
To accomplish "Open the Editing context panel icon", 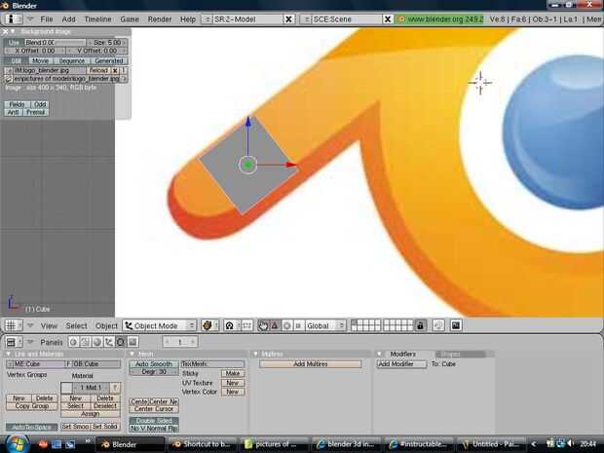I will click(121, 342).
